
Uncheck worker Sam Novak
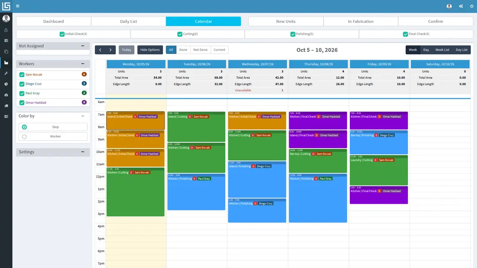22,75
